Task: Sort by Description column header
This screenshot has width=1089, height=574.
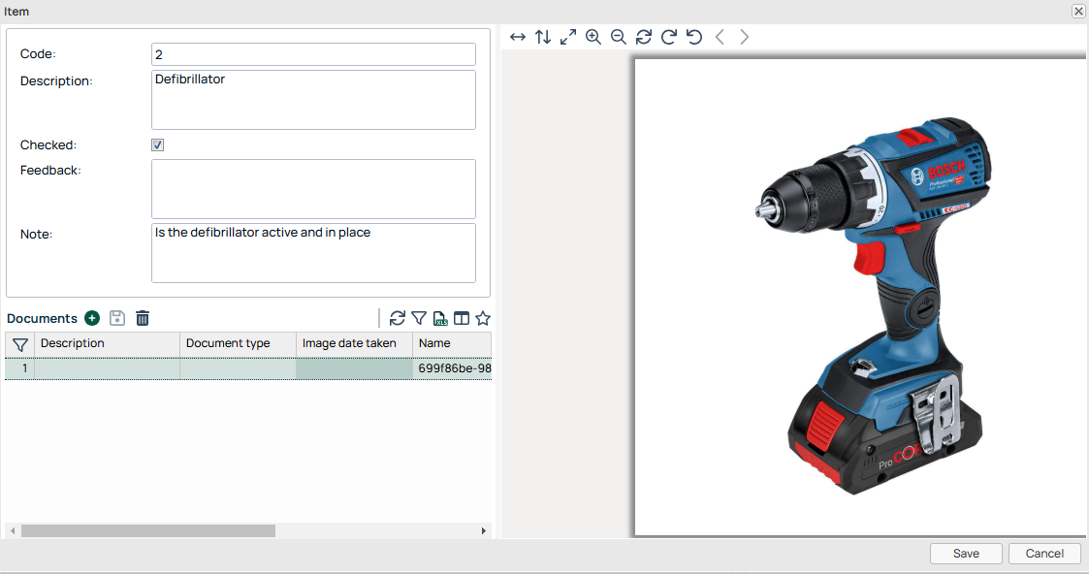Action: [x=107, y=343]
